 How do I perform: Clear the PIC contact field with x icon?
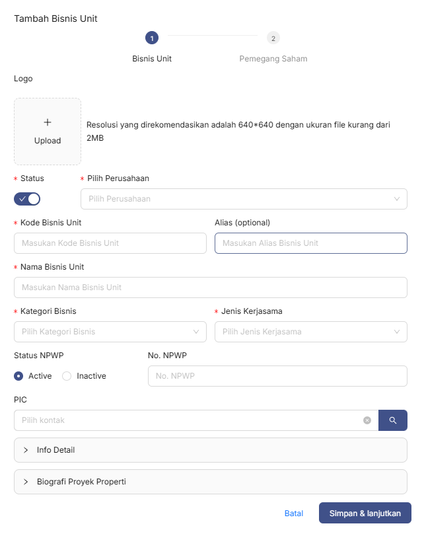coord(367,420)
